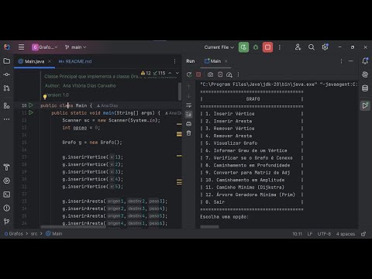Open Code With Me user icon

[298, 47]
